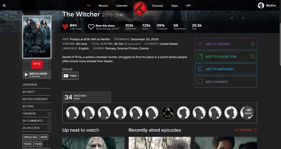This screenshot has width=281, height=149.
Task: Click the Add to Watchlist list icon
Action: (x=200, y=69)
